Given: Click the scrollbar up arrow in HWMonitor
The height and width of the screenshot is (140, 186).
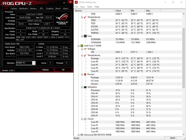Looking at the screenshot, I should coord(183,14).
